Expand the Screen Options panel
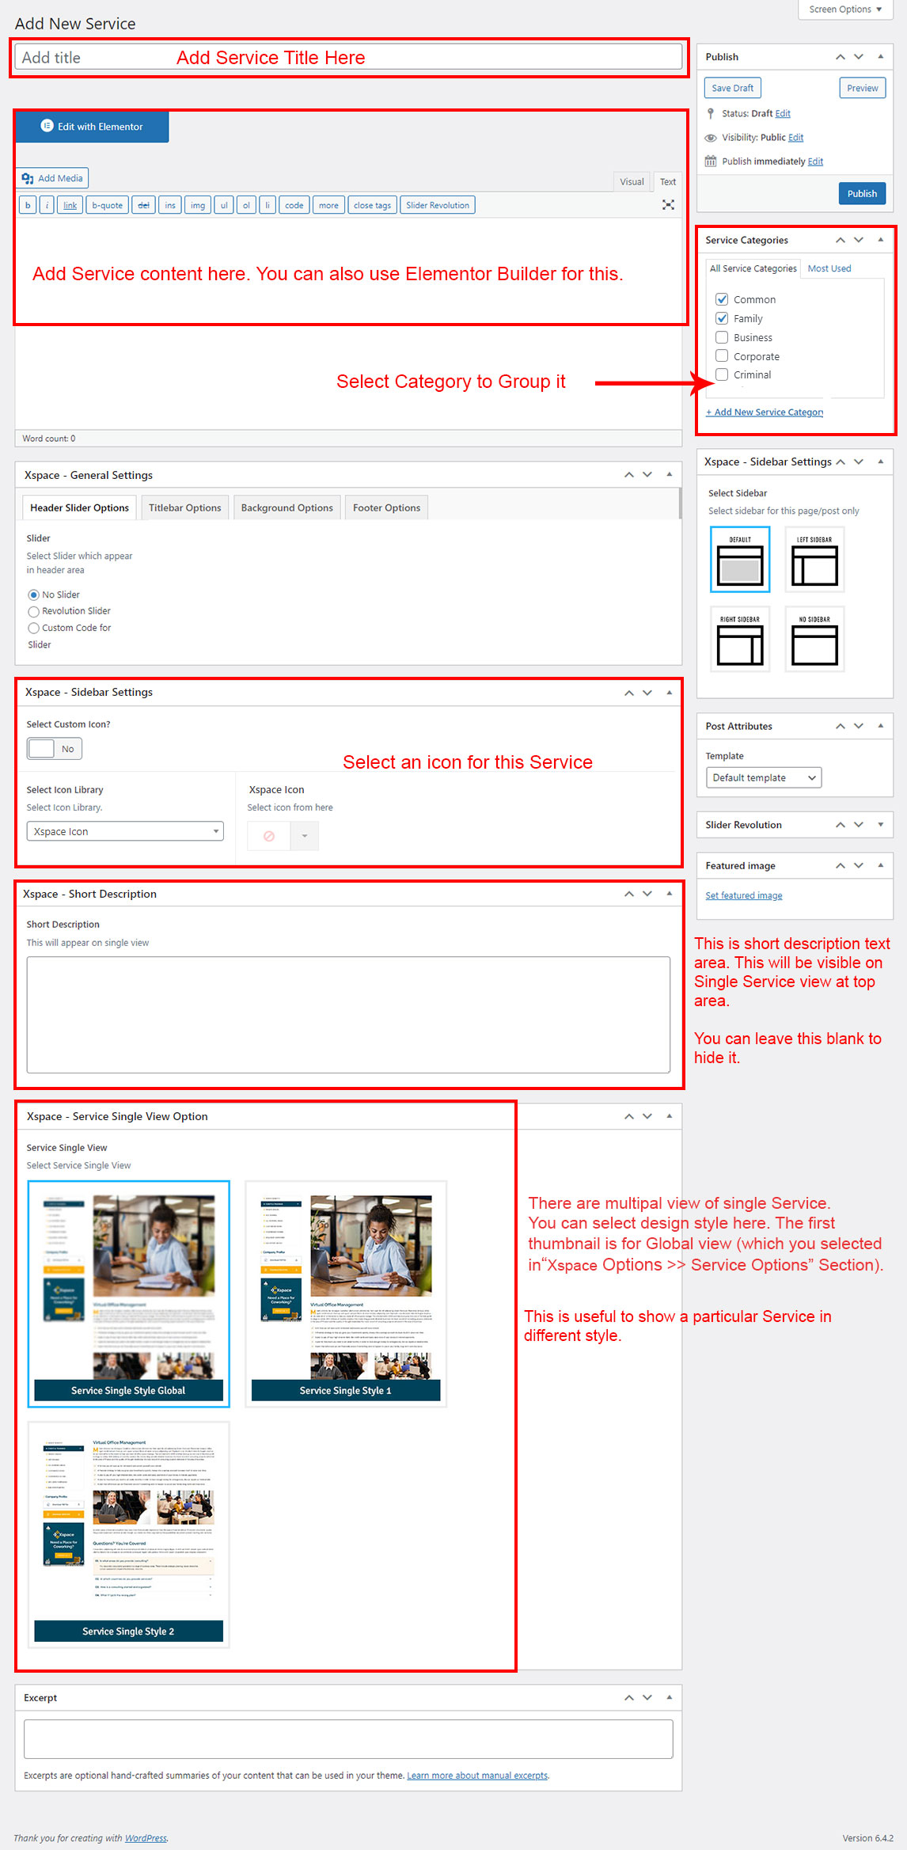907x1850 pixels. 844,9
